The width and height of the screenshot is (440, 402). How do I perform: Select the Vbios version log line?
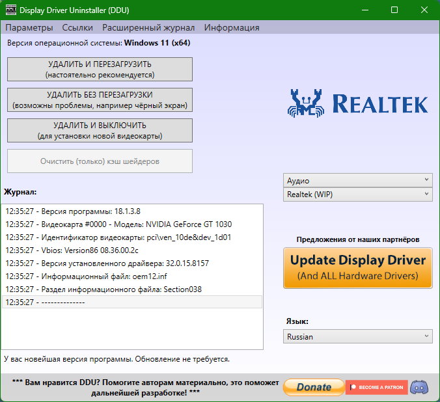click(72, 250)
